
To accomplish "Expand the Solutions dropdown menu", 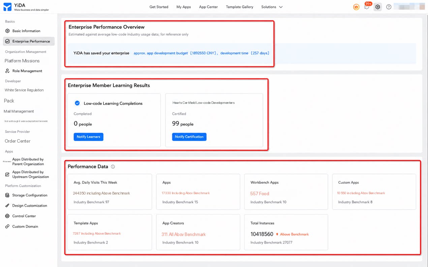I will click(x=272, y=7).
